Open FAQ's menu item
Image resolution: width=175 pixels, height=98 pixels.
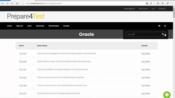point(30,26)
